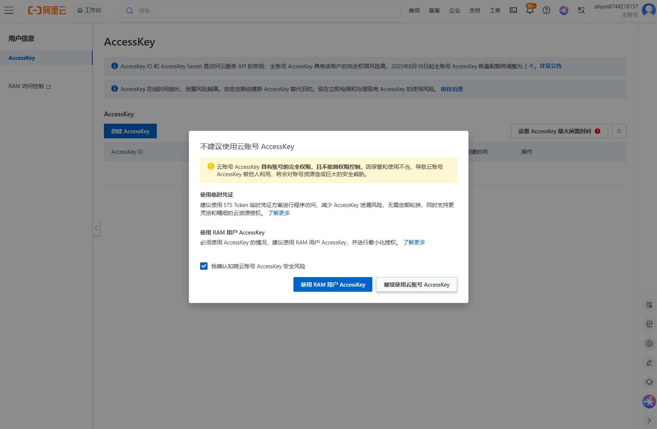Expand the right floating toolbar arrow
Viewport: 657px width, 429px height.
pyautogui.click(x=649, y=421)
